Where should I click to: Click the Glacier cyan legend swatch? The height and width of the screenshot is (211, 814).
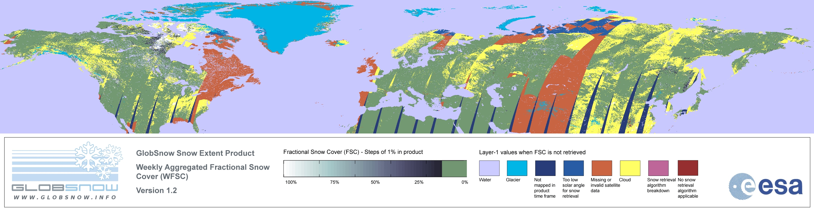pos(517,168)
